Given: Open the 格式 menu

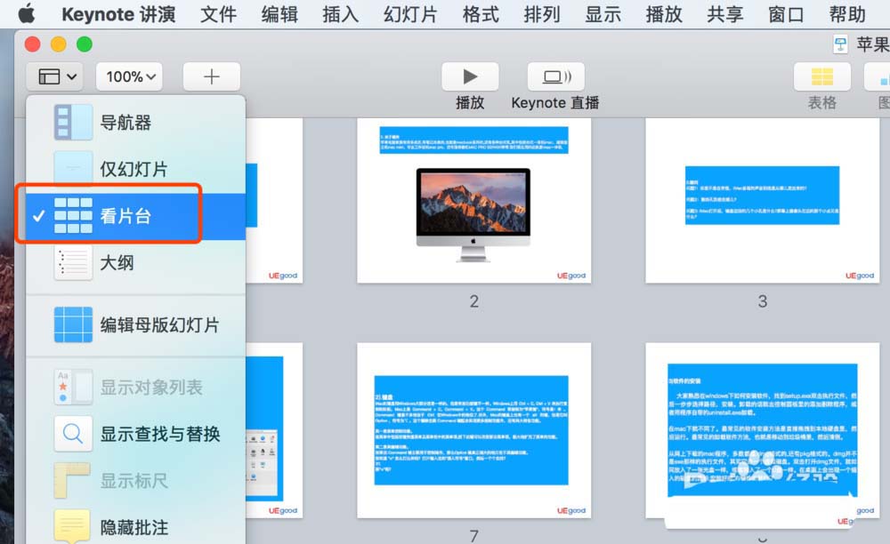Looking at the screenshot, I should [x=481, y=14].
